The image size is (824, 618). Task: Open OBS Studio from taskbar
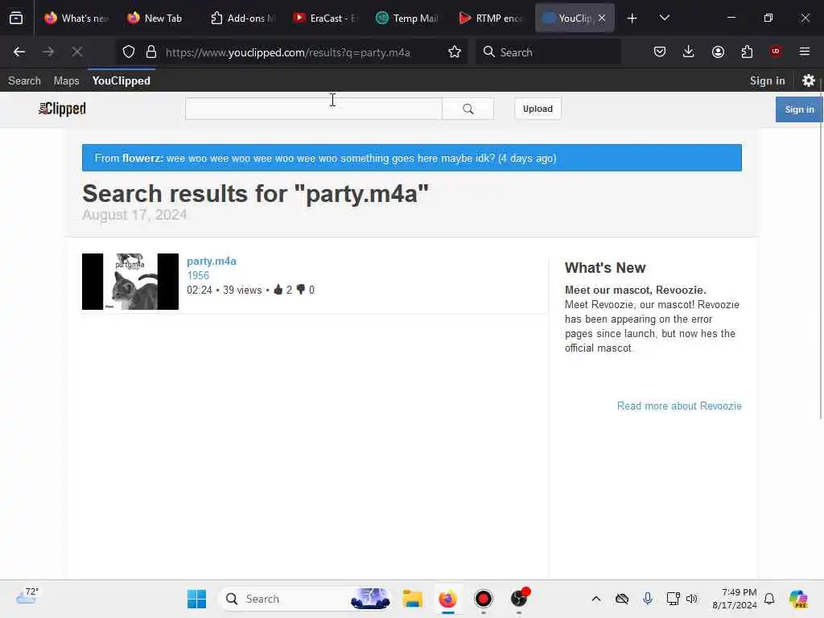point(519,599)
